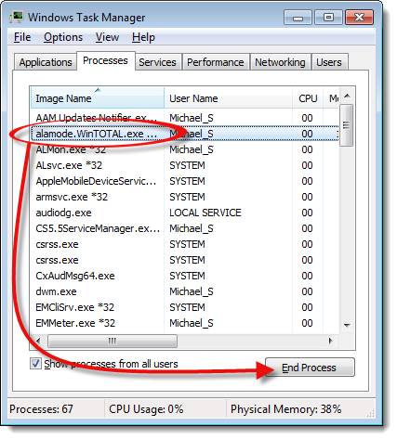Image resolution: width=397 pixels, height=439 pixels.
Task: Switch to the Networking tab
Action: (280, 62)
